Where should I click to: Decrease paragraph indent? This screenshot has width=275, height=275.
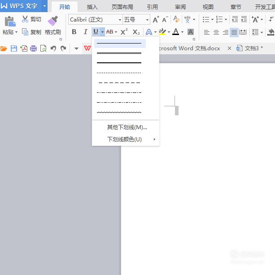pos(235,19)
